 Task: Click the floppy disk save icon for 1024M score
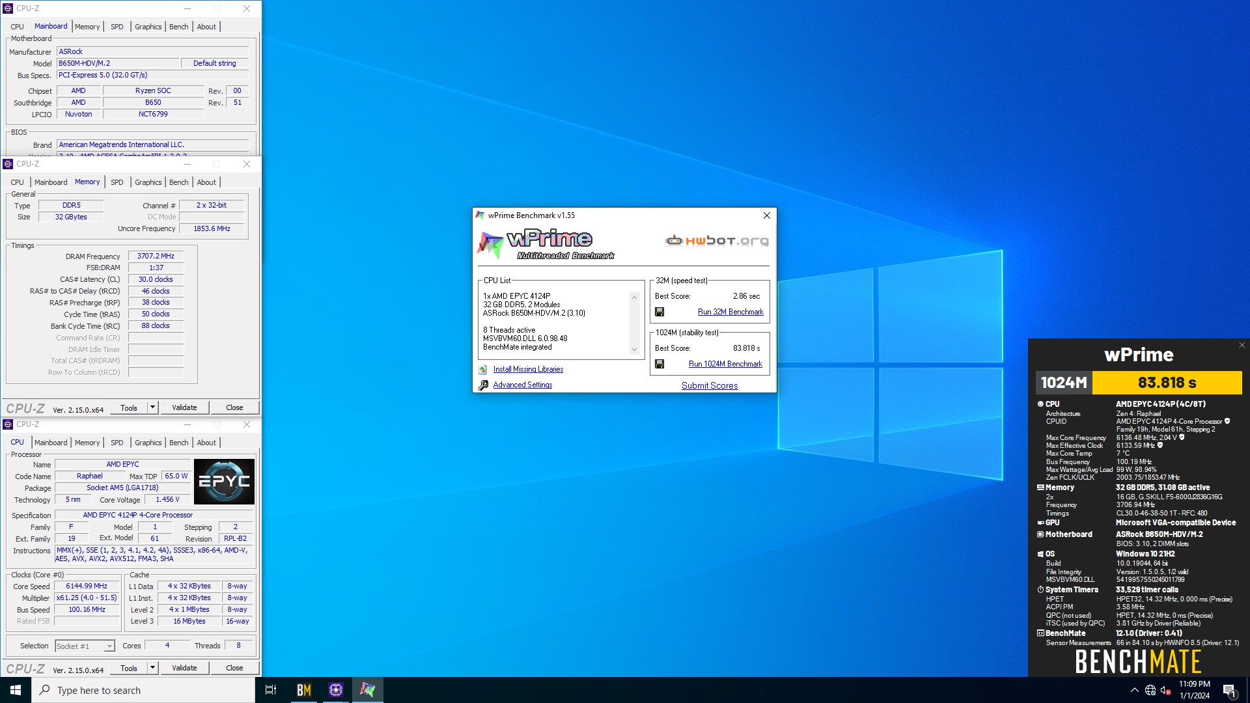(660, 364)
